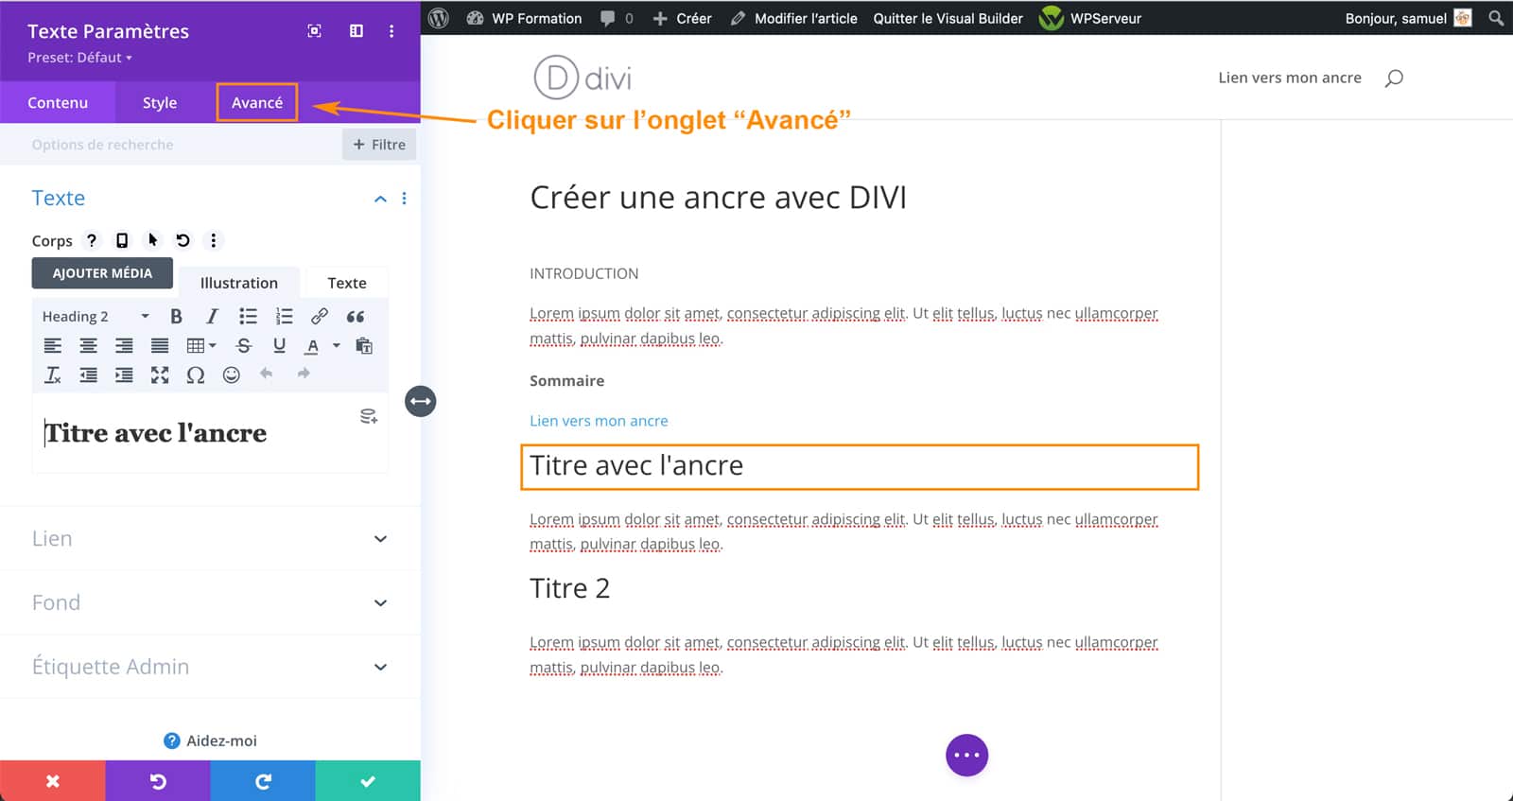Click into the Titre avec l'ancre editor text
The width and height of the screenshot is (1513, 801).
point(156,433)
